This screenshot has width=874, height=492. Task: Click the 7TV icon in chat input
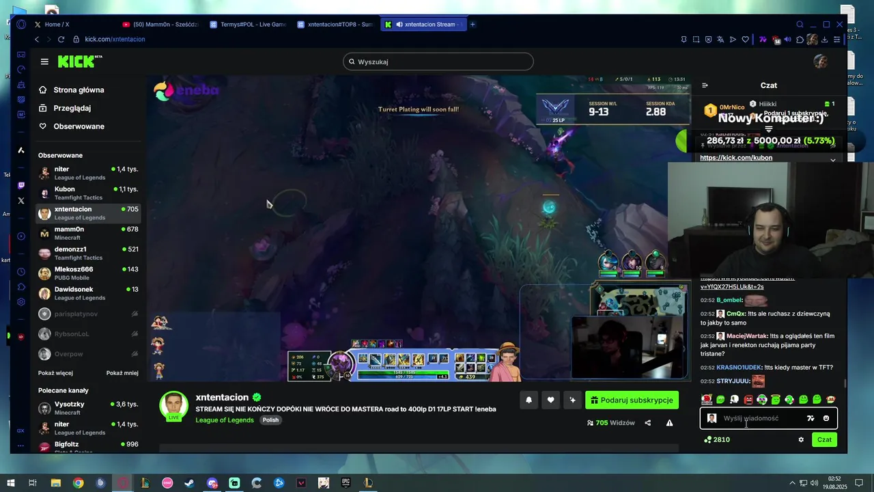click(x=810, y=418)
